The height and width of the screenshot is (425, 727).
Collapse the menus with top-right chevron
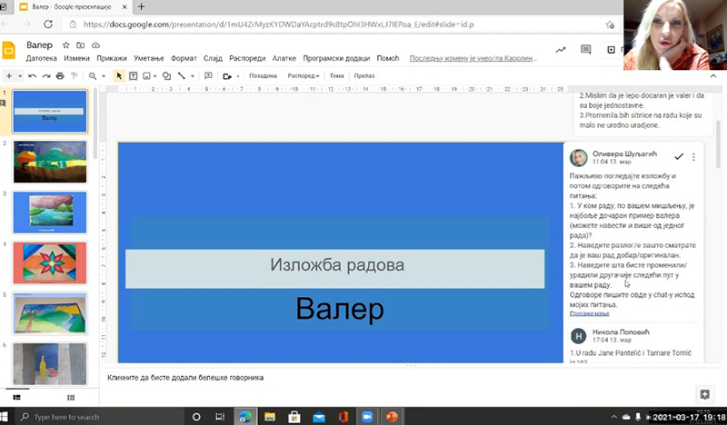coord(713,76)
